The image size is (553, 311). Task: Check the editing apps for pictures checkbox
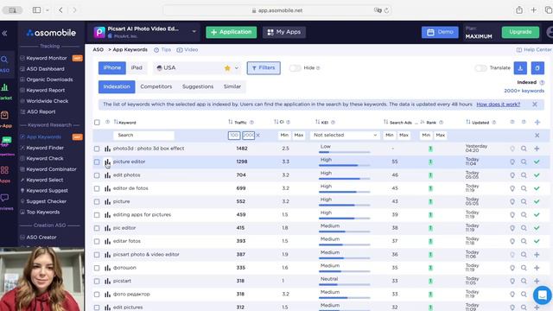point(97,215)
